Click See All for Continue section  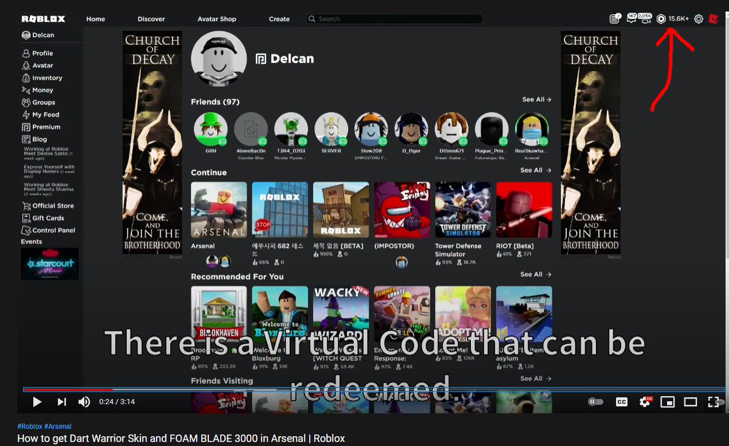[536, 171]
